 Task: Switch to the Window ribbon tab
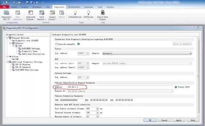pos(110,7)
